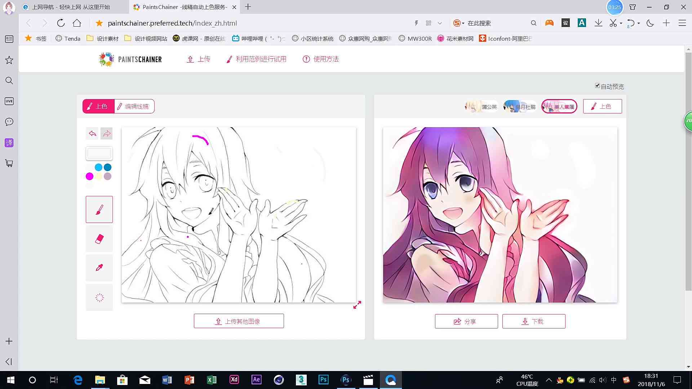Click the 在此搜索 search box
Screen dimensions: 692x389
pos(497,23)
